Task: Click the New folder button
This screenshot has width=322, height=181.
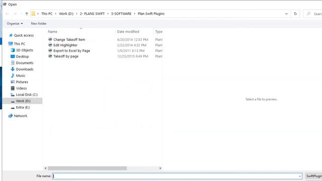Action: [39, 24]
